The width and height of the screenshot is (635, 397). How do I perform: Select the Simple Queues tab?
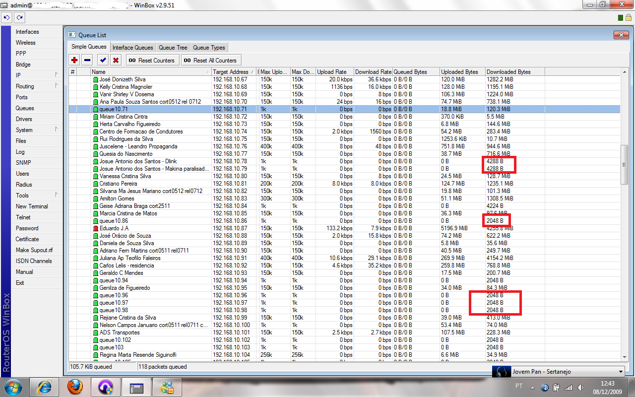coord(89,47)
